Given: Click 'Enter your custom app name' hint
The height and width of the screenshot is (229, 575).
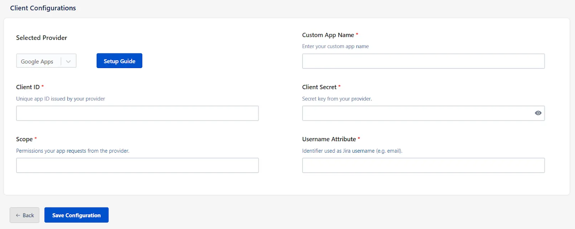Looking at the screenshot, I should [x=335, y=46].
